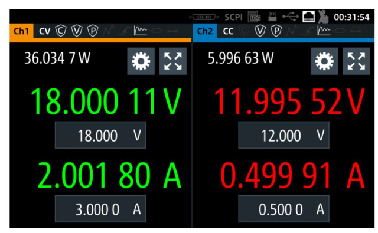378x233 pixels.
Task: Open Ch2 settings gear icon
Action: point(324,61)
